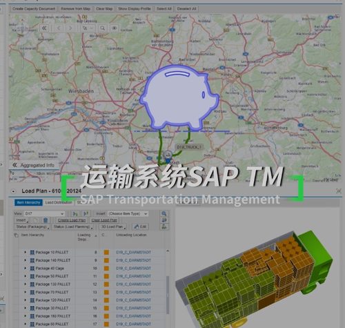345x328 pixels.
Task: Click the package icon of Package 140 PALLET
Action: [x=32, y=260]
